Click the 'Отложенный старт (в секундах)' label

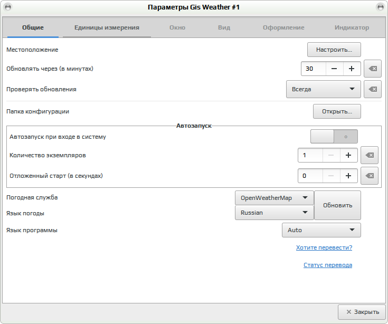click(56, 176)
